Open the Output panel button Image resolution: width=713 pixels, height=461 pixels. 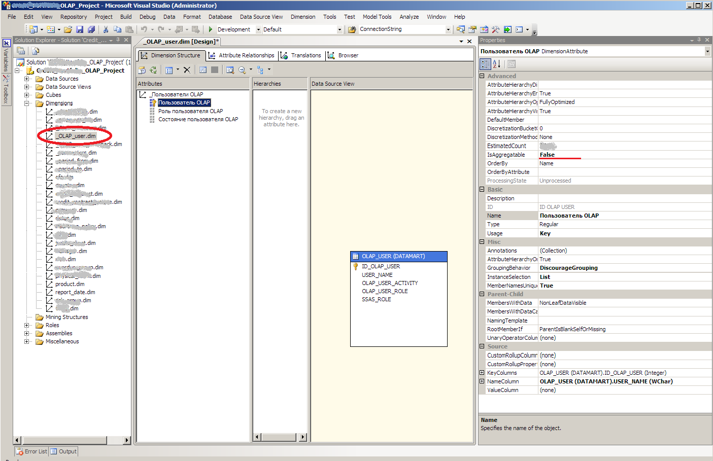pyautogui.click(x=63, y=451)
